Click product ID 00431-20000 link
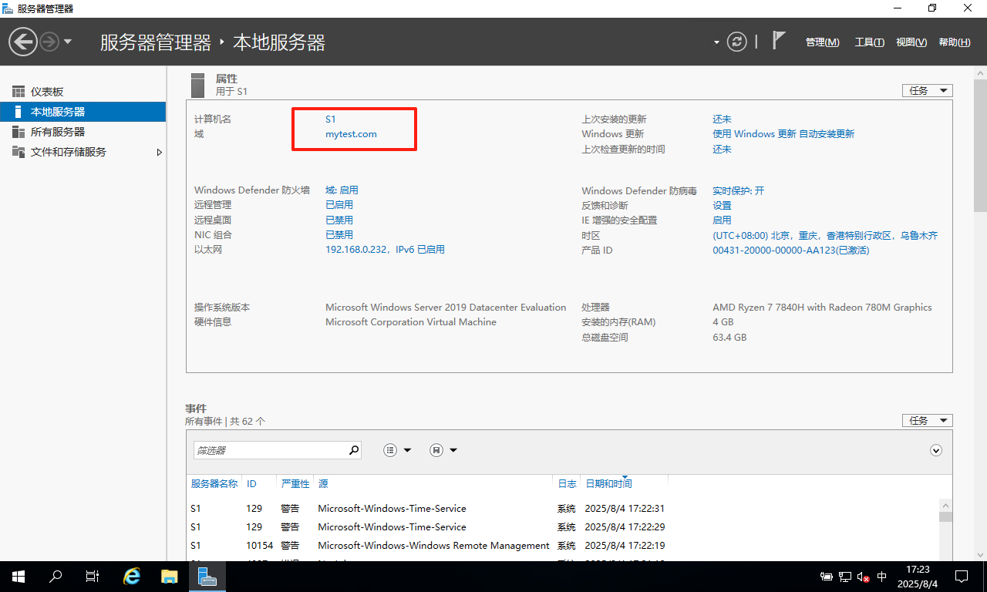The height and width of the screenshot is (592, 987). [x=790, y=251]
